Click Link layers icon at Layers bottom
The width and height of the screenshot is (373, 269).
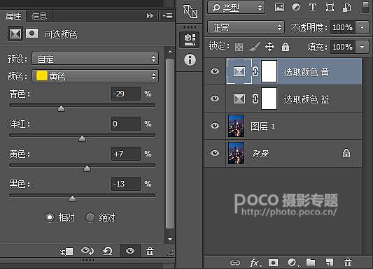(x=235, y=263)
